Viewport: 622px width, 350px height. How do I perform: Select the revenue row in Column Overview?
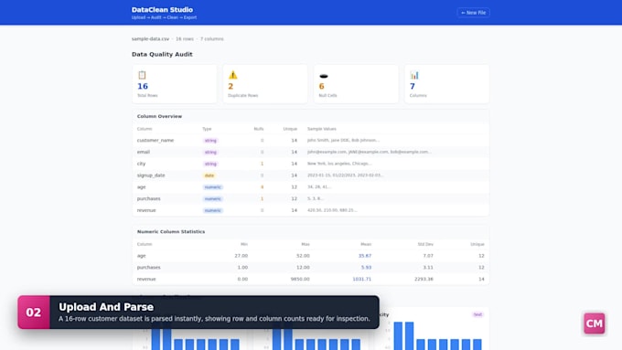click(311, 210)
